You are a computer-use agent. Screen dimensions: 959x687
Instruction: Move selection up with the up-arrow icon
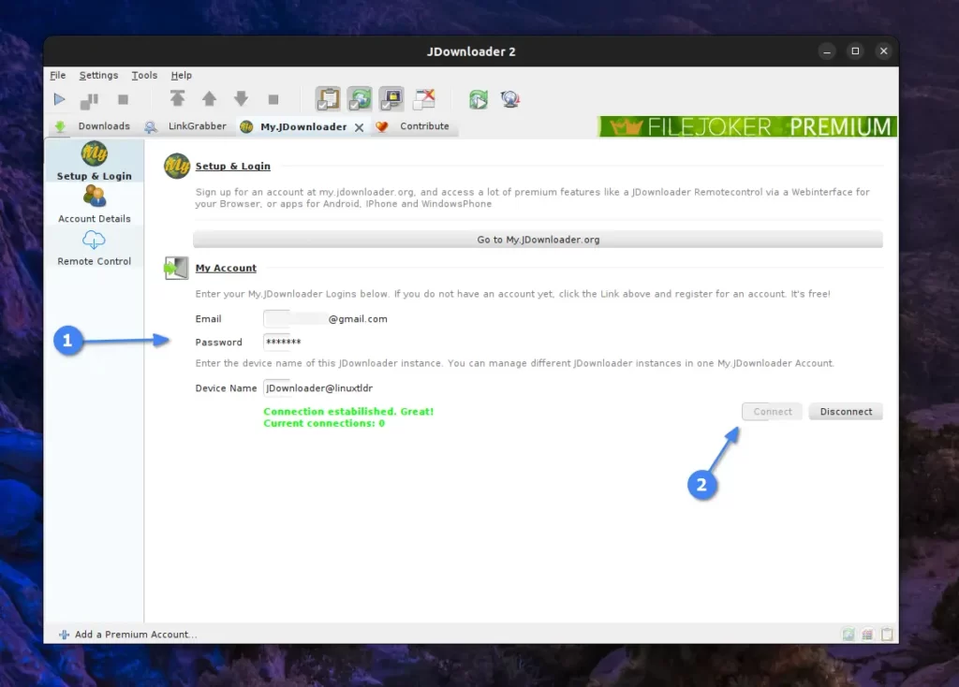click(209, 98)
